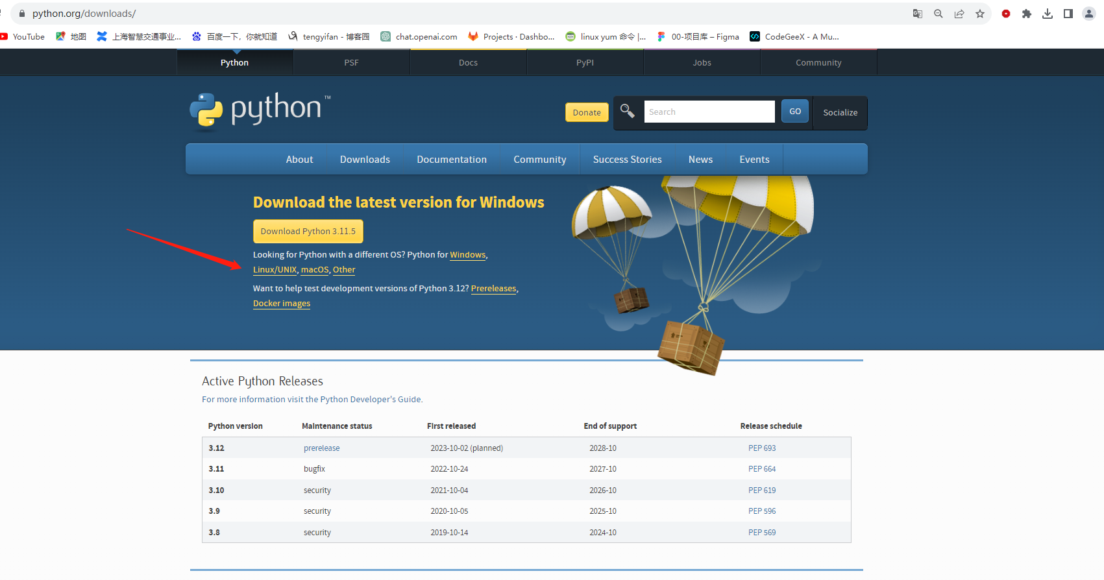Viewport: 1104px width, 580px height.
Task: Click the GO search button
Action: tap(795, 112)
